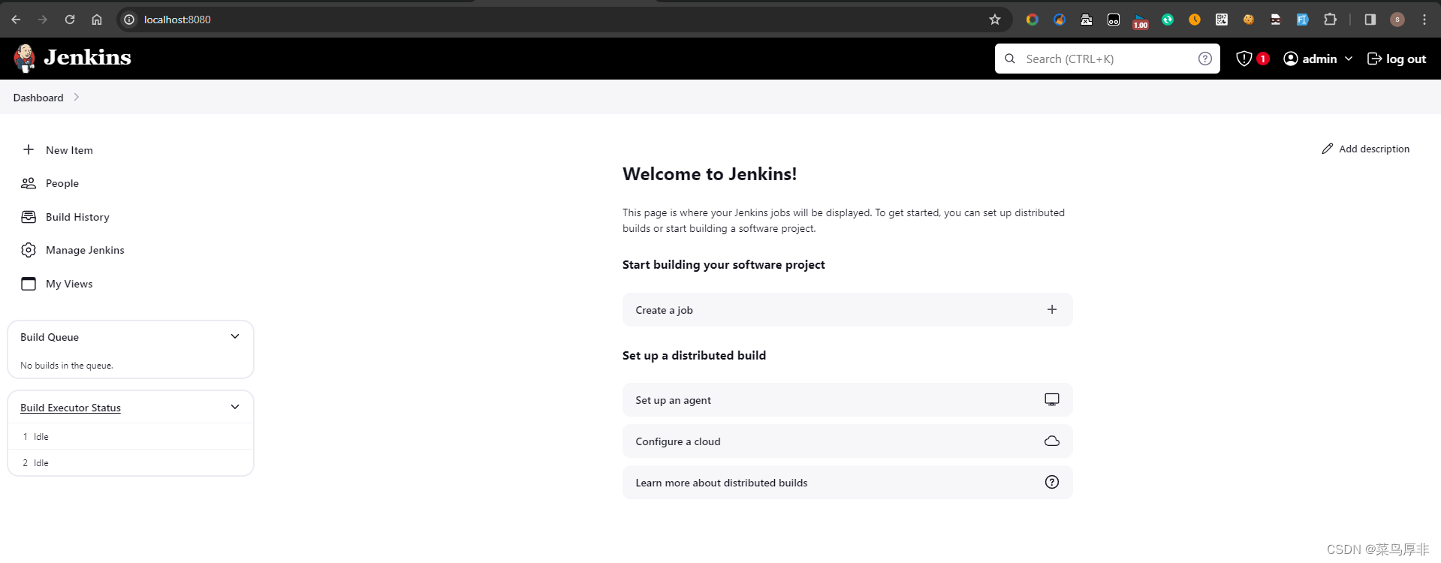The height and width of the screenshot is (563, 1441).
Task: Click the People icon in the sidebar
Action: point(29,183)
